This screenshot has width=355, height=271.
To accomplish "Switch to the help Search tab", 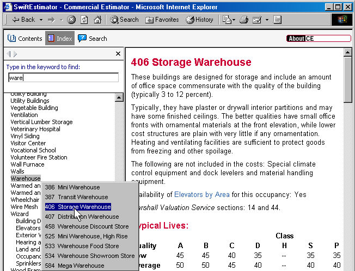I will point(93,39).
